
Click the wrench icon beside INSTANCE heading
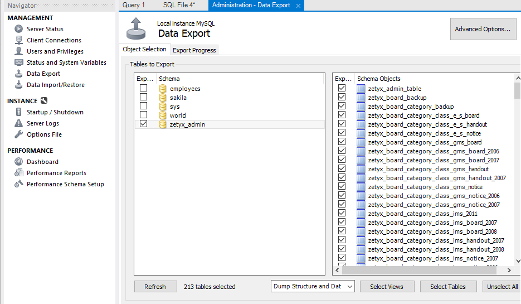tap(44, 100)
